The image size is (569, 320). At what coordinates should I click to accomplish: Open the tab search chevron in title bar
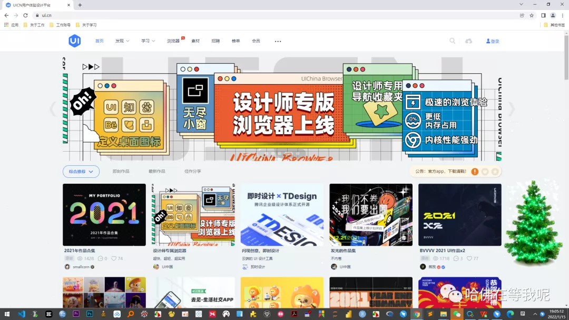[x=521, y=5]
